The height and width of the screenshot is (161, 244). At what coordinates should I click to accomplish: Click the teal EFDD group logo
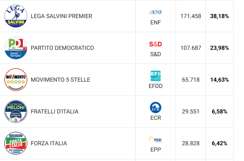[155, 76]
